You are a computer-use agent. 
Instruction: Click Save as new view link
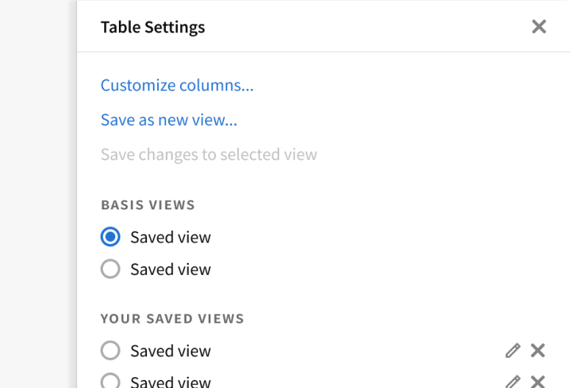(x=169, y=120)
